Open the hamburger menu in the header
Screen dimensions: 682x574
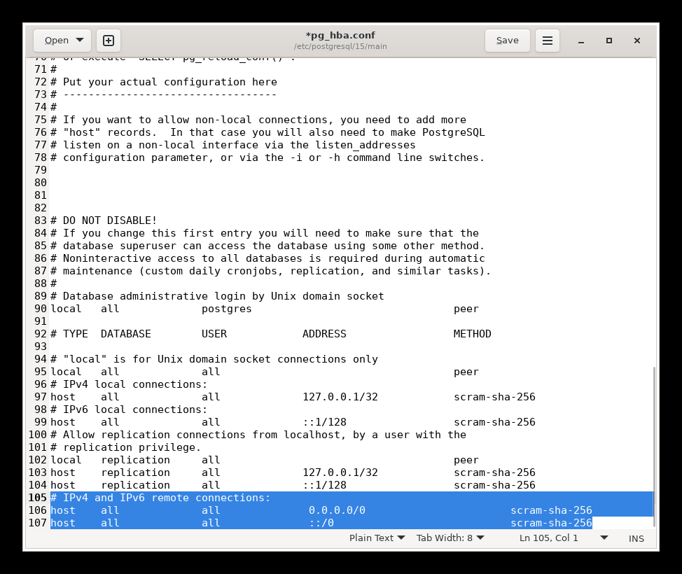548,41
